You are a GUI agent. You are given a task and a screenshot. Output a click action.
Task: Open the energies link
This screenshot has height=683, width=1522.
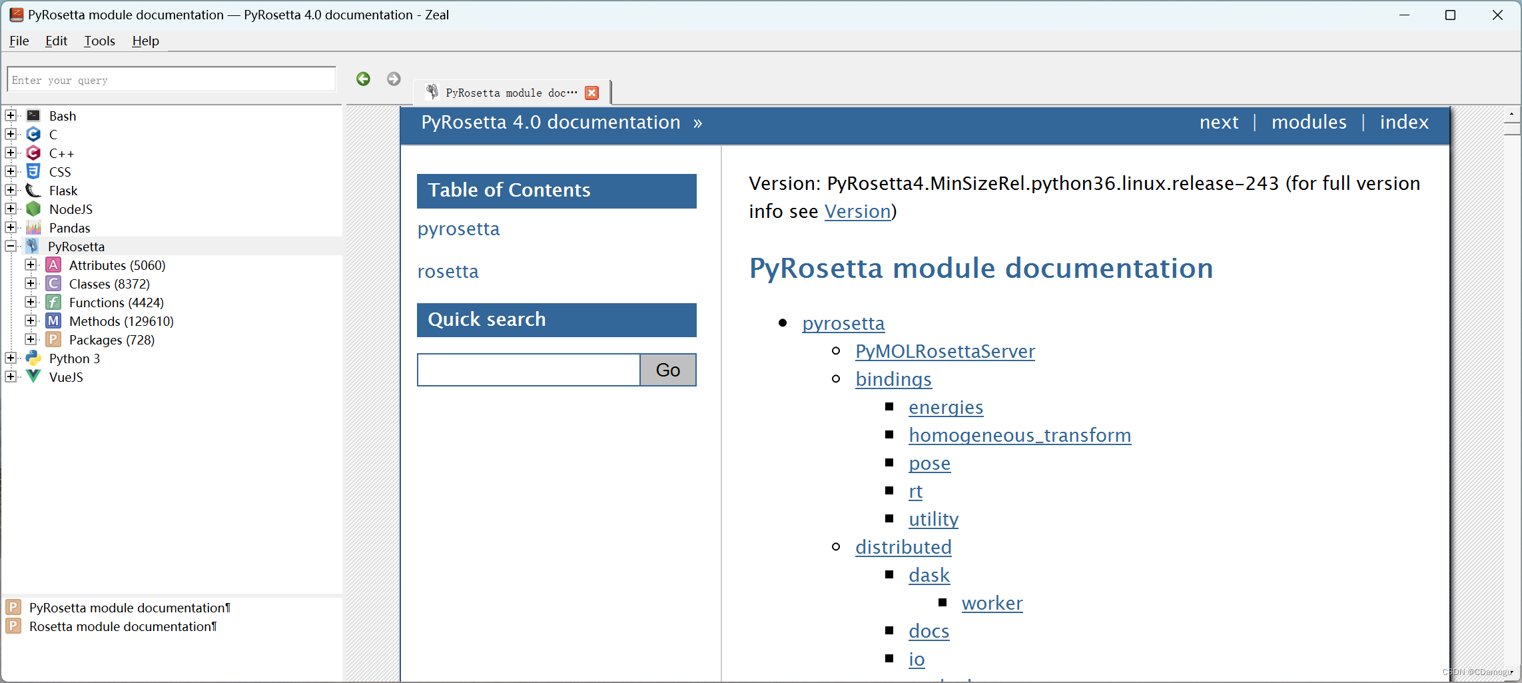click(x=946, y=407)
